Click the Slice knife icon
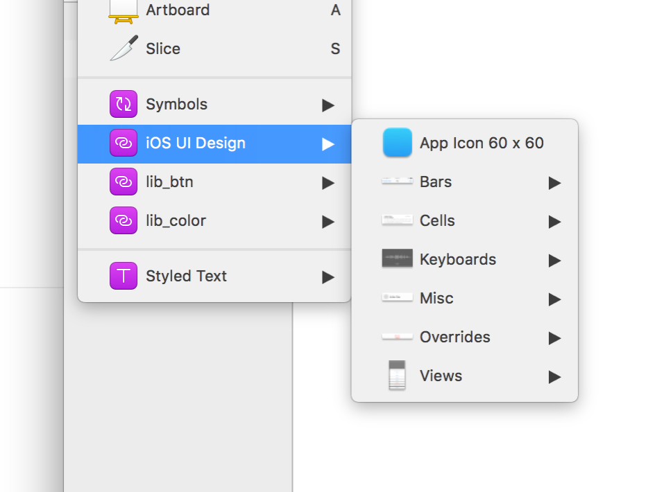Viewport: 655px width, 492px height. (124, 49)
